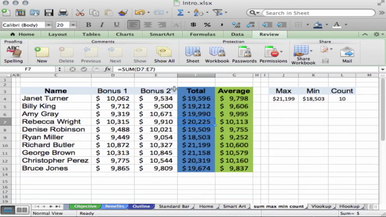Toggle Center text alignment
The height and width of the screenshot is (217, 386).
(148, 25)
